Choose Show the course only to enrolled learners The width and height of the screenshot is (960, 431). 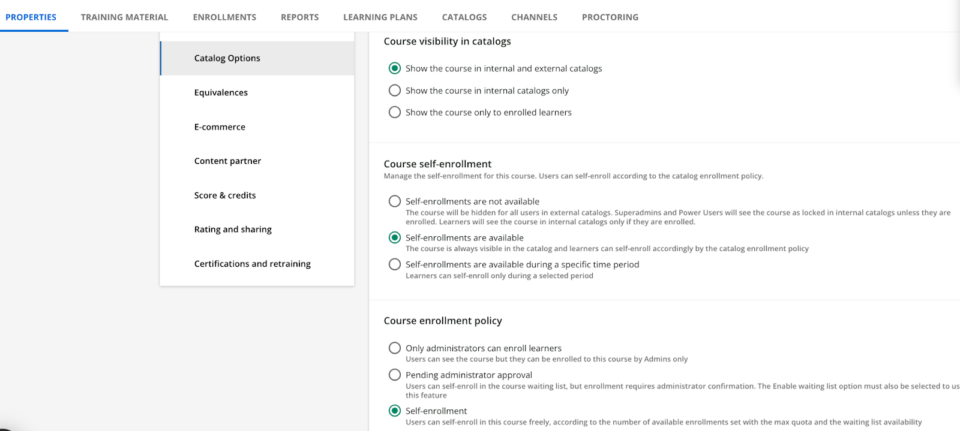[395, 112]
